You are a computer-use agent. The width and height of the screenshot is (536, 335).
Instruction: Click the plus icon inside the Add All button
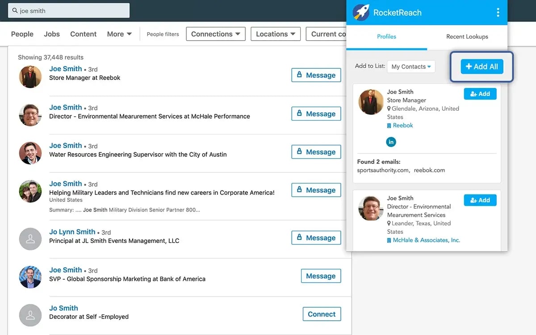[469, 66]
